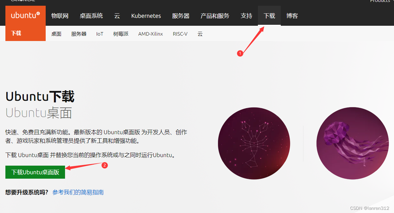
Task: Select the 下载 tab in top navigation
Action: (269, 16)
